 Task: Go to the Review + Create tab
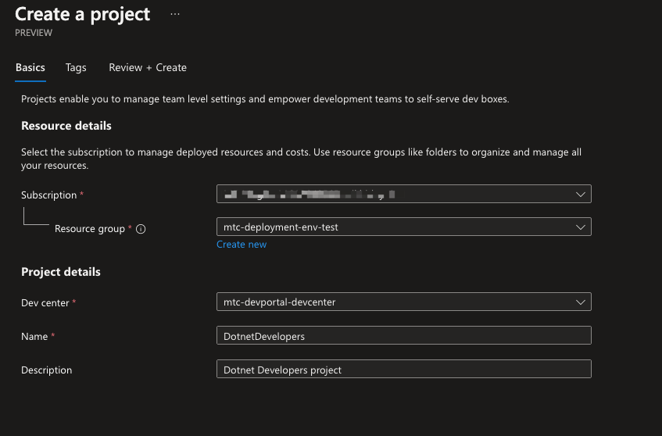(148, 68)
